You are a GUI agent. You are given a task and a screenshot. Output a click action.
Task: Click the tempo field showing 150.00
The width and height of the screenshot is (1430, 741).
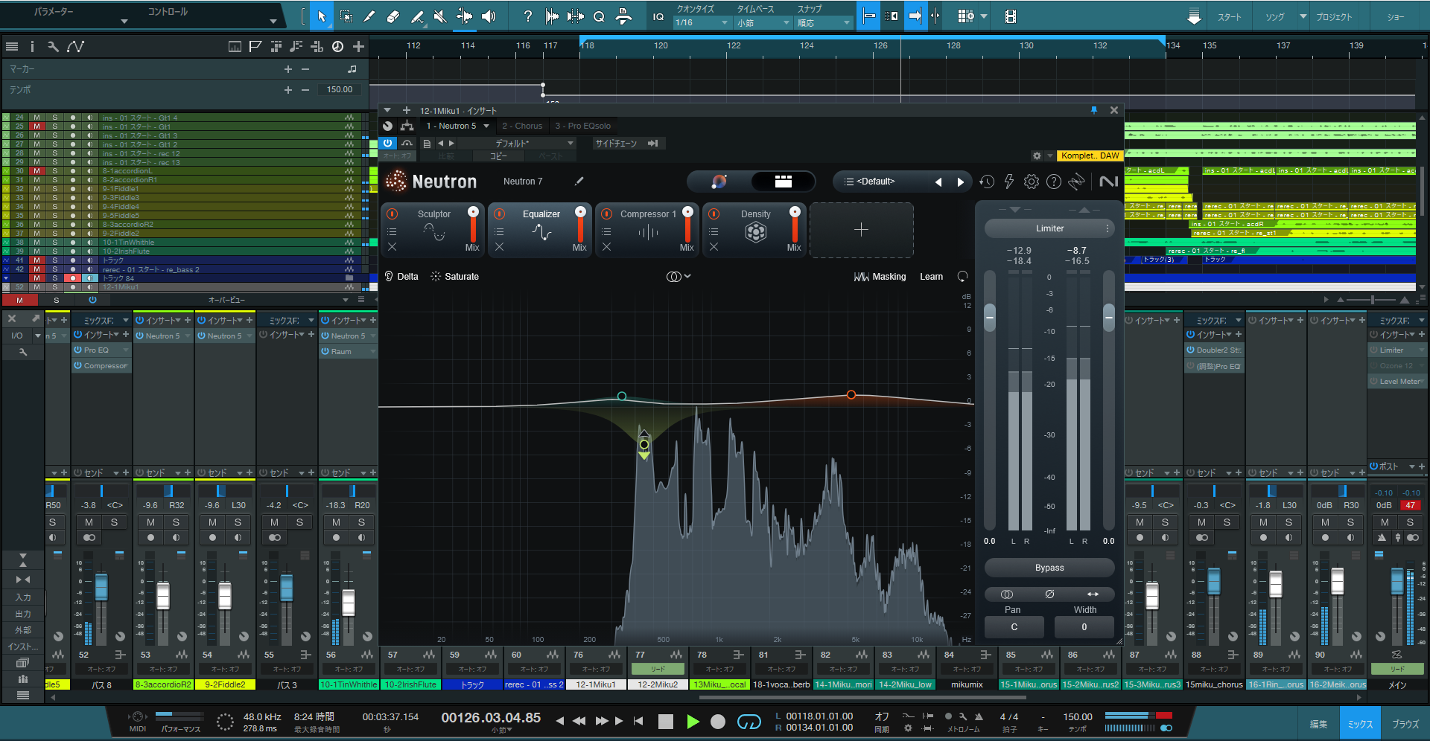(x=340, y=89)
